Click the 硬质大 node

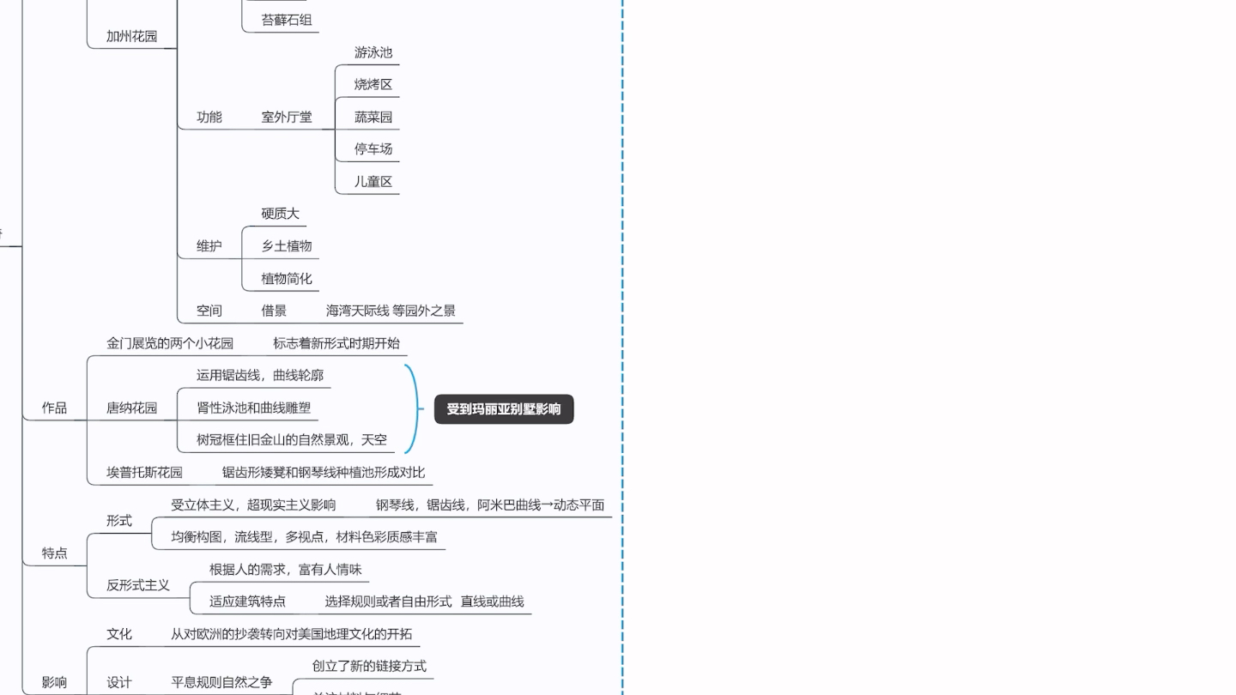(x=281, y=214)
